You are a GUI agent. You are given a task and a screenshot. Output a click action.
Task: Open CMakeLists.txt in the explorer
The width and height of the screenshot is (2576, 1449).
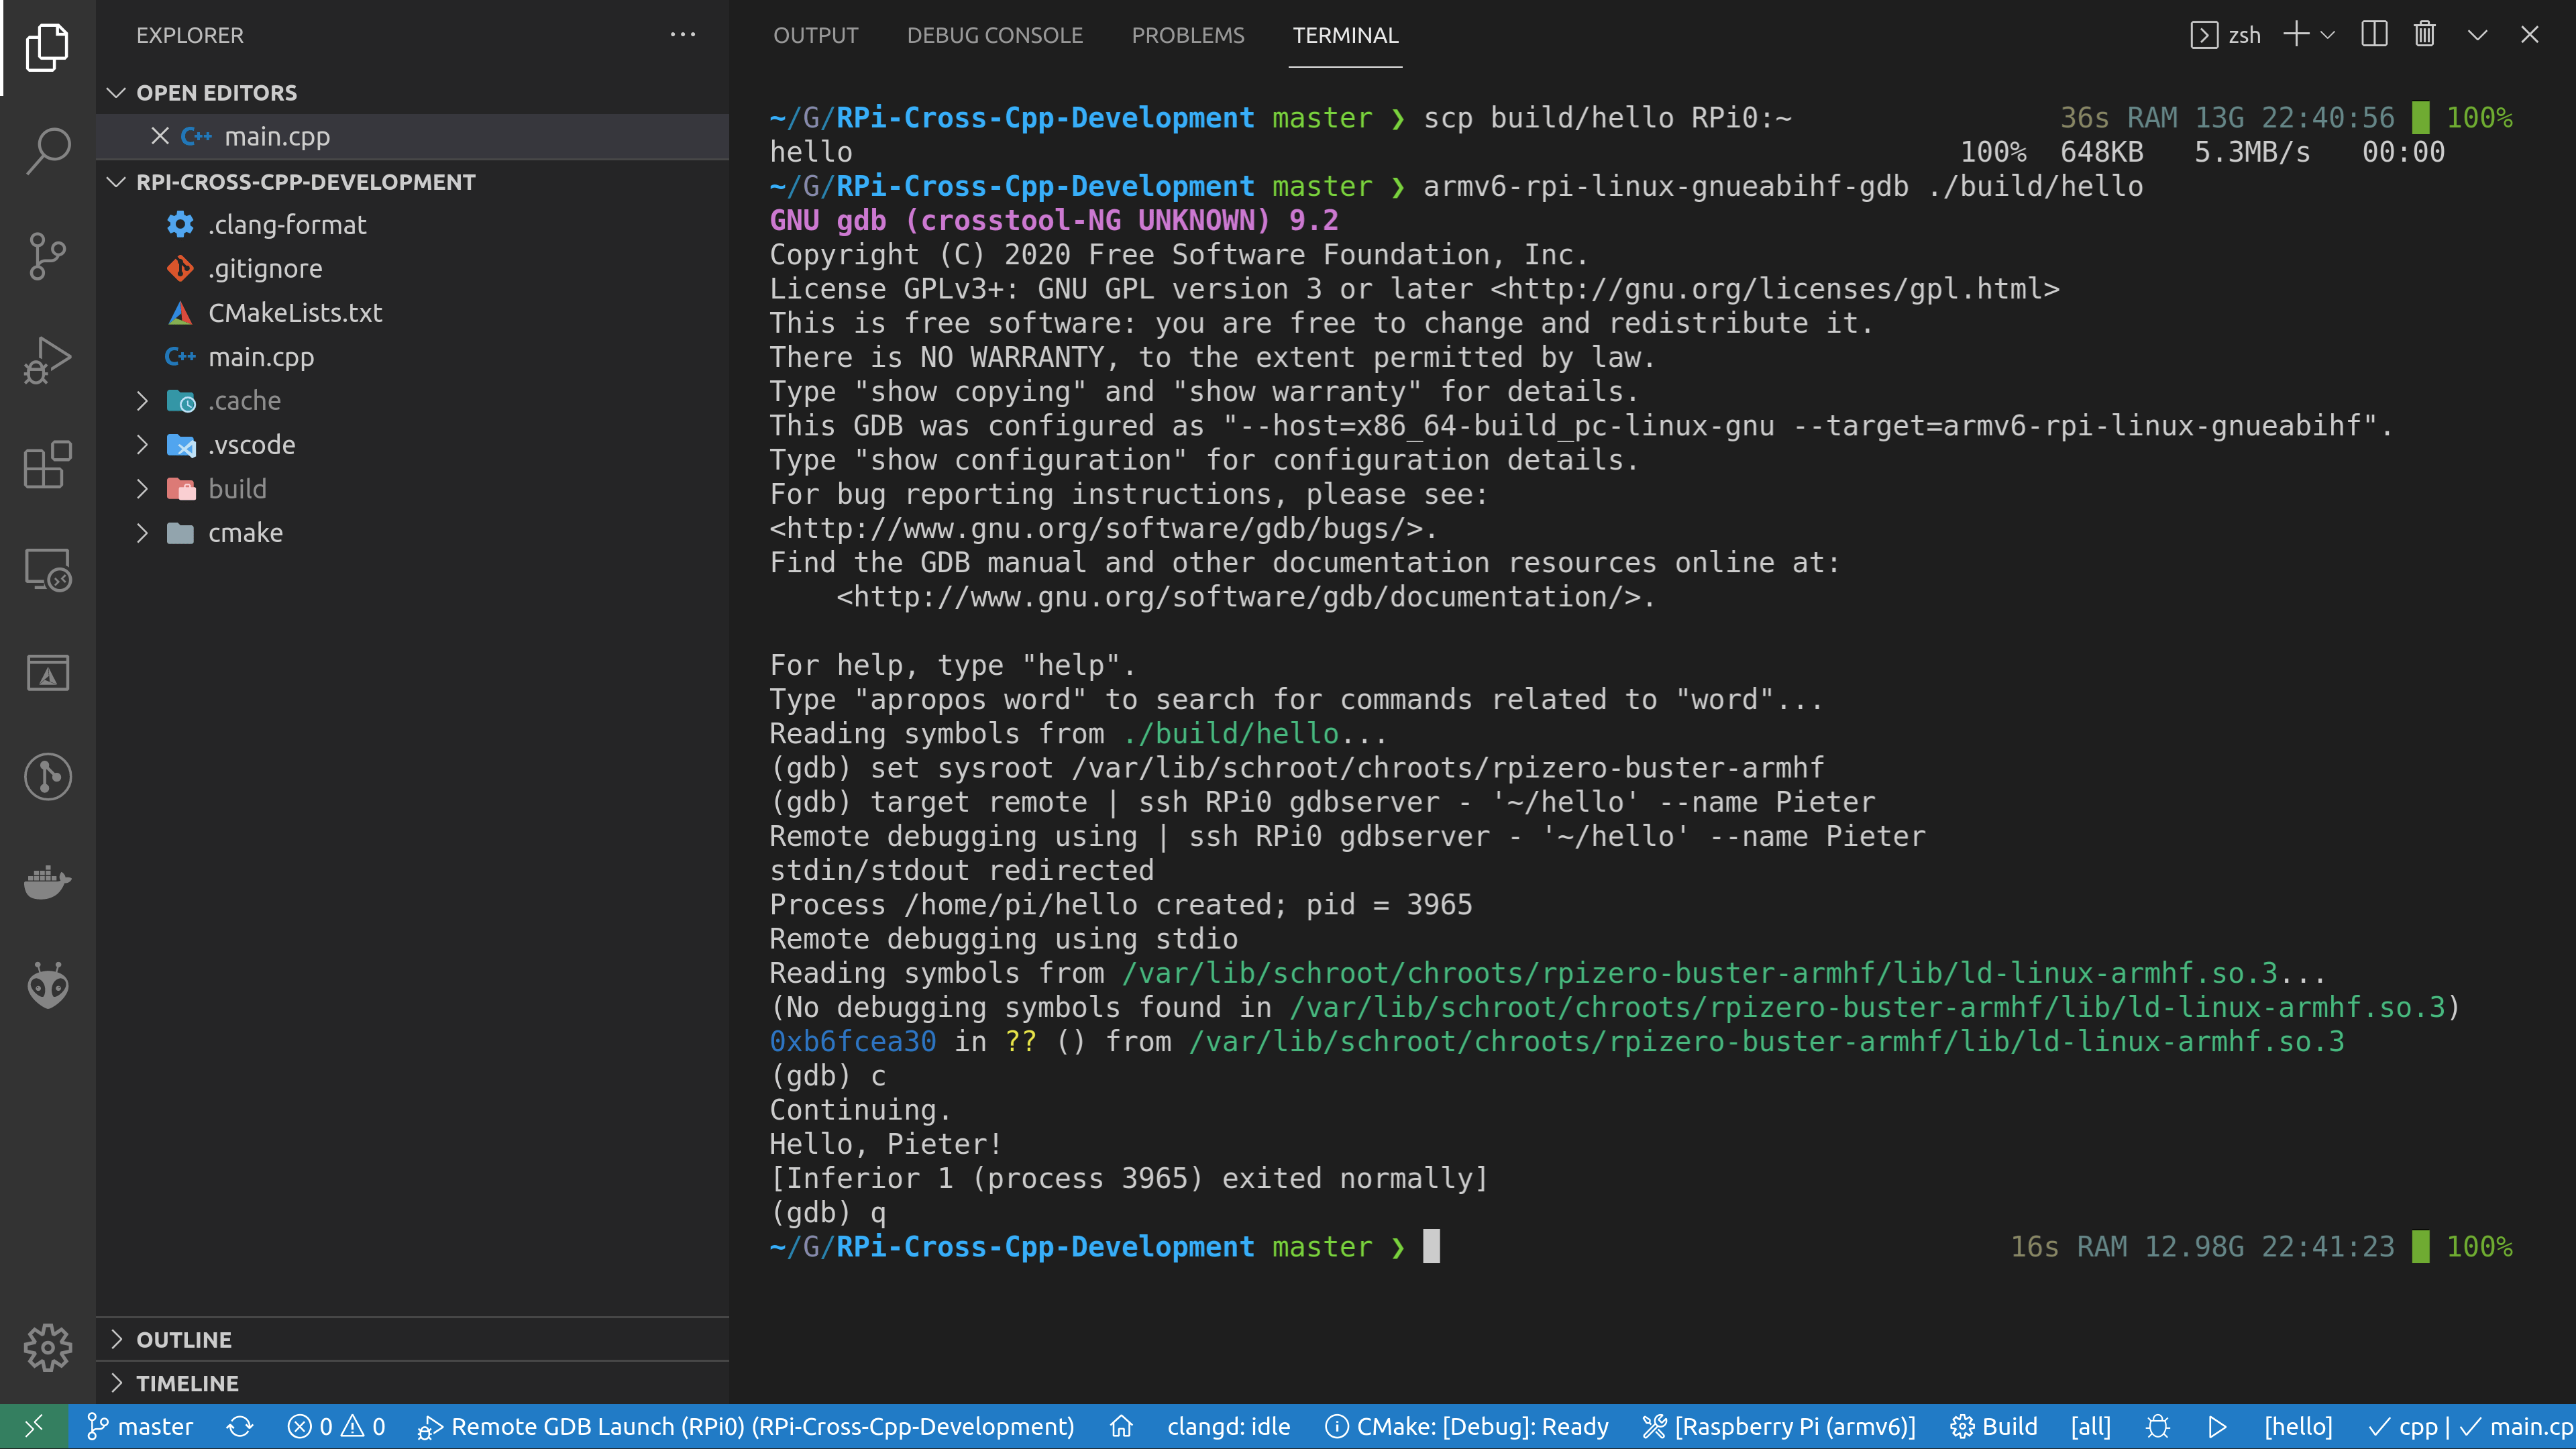[294, 313]
